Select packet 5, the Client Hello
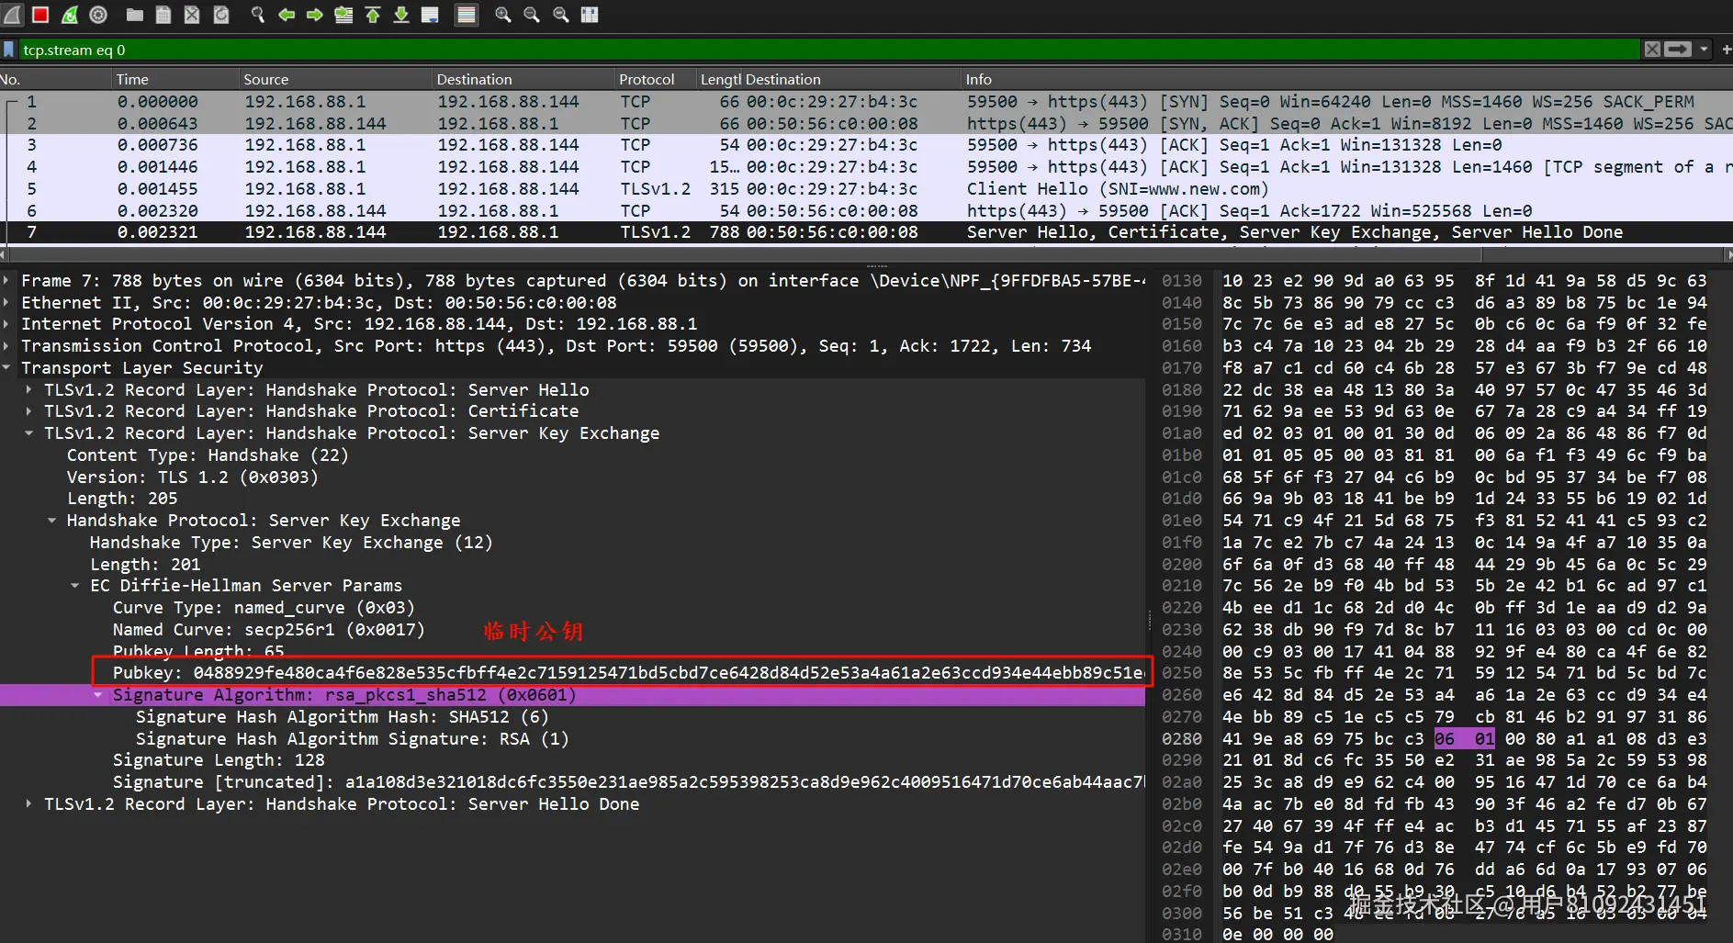This screenshot has width=1733, height=943. coord(866,189)
